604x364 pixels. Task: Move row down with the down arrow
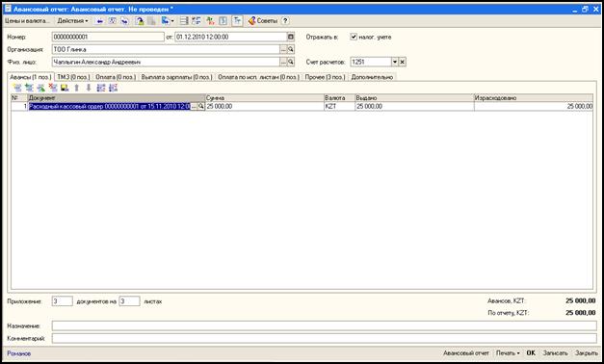(x=89, y=88)
